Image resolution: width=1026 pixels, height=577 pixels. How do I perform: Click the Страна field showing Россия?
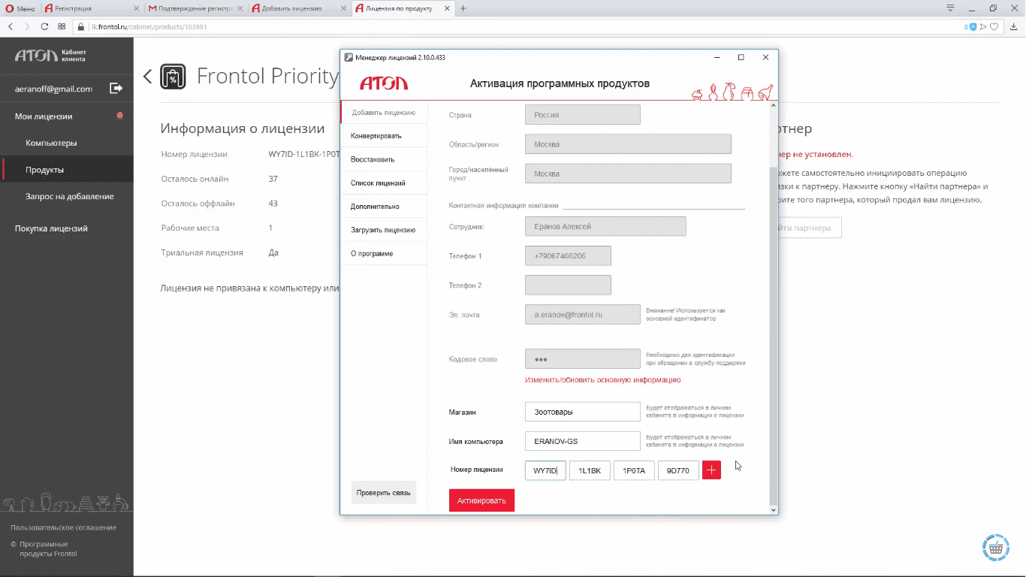click(582, 115)
